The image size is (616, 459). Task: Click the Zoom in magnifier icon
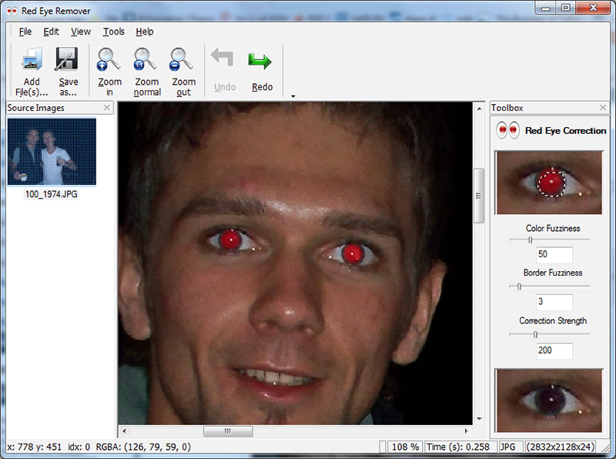(109, 60)
